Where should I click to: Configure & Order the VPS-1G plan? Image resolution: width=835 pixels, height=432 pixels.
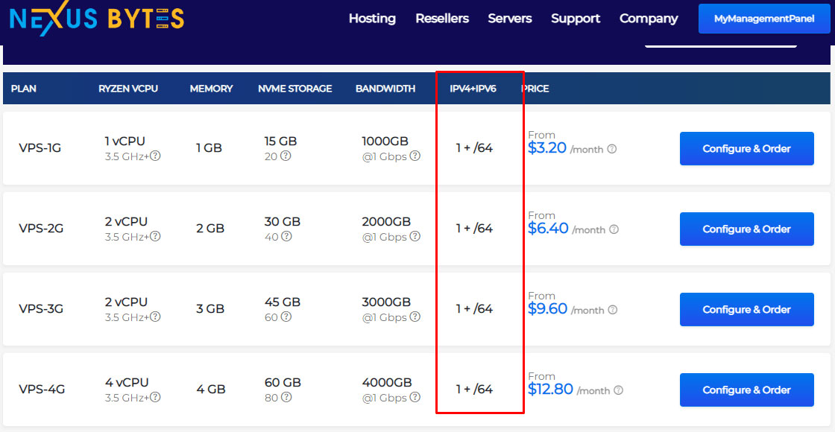click(746, 148)
